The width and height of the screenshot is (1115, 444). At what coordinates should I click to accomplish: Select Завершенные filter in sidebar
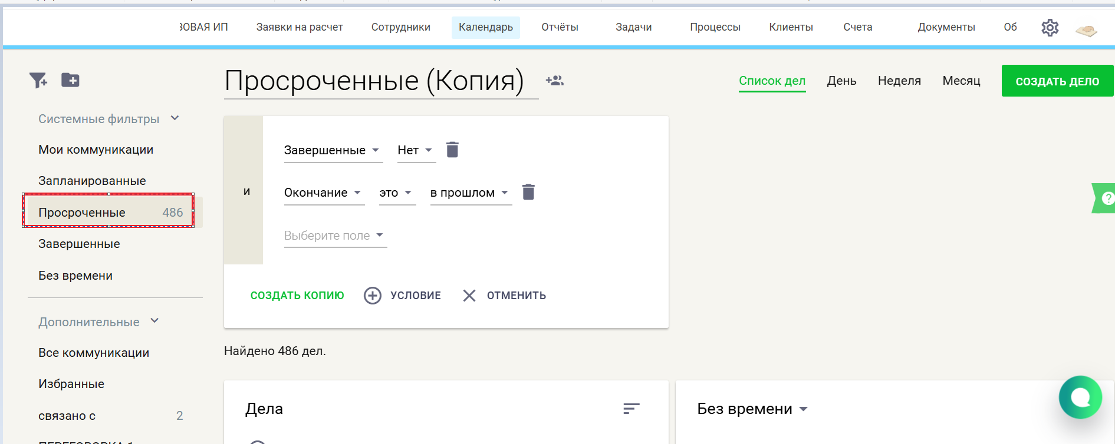[79, 244]
